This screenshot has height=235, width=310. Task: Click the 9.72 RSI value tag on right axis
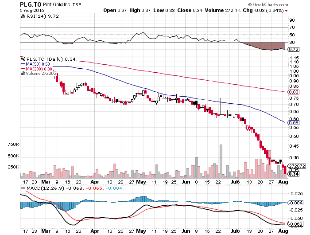click(x=294, y=49)
